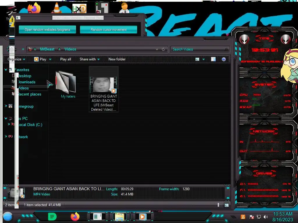Viewport: 298px width, 223px height.
Task: Select Videos in Favorites
Action: [x=23, y=88]
